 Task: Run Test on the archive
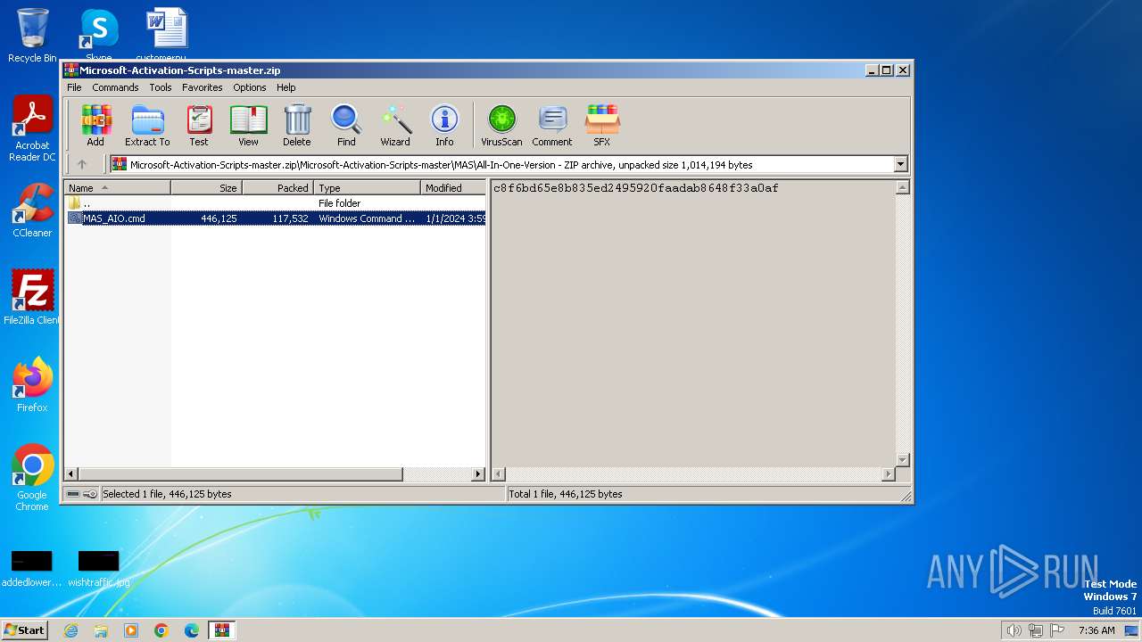199,126
